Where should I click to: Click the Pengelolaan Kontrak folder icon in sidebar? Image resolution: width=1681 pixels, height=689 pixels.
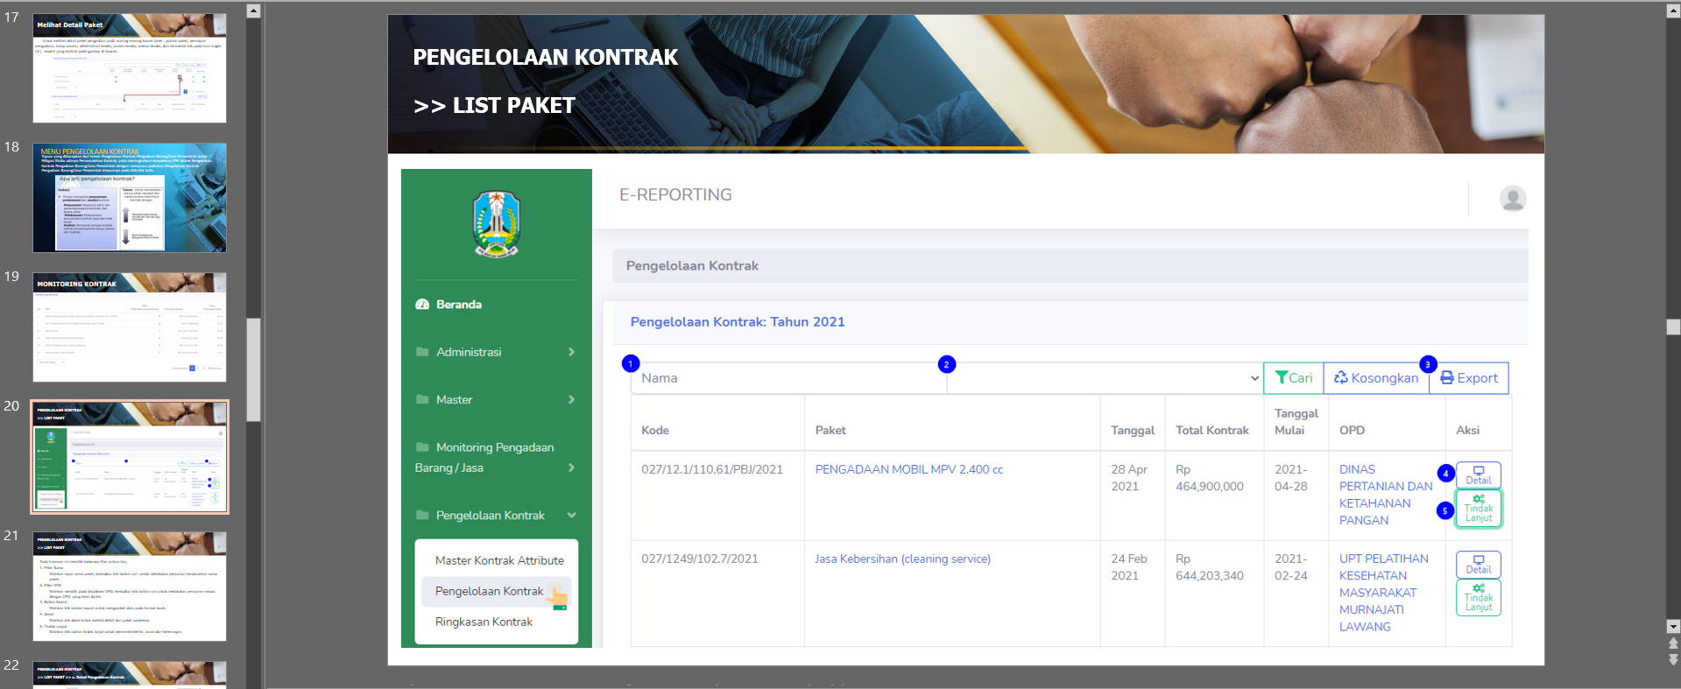click(x=422, y=515)
